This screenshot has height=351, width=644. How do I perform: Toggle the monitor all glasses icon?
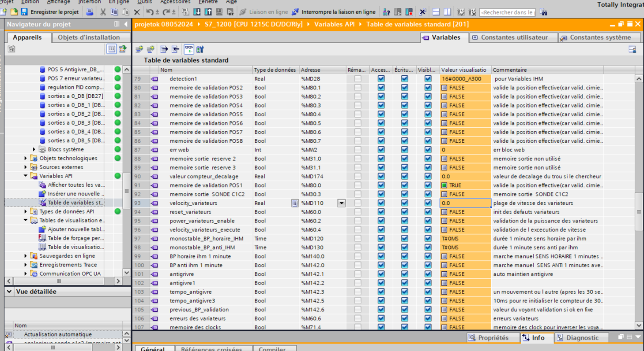point(188,49)
